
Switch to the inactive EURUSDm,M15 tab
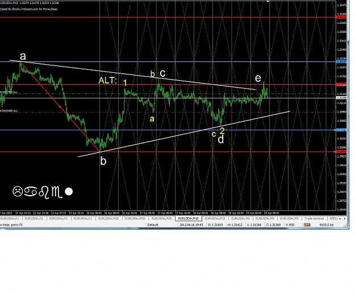[215, 218]
